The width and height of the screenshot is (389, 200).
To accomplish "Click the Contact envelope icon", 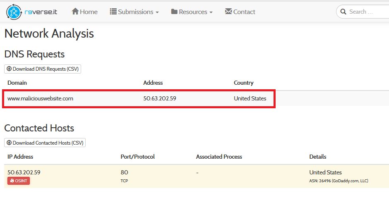I will click(x=228, y=12).
